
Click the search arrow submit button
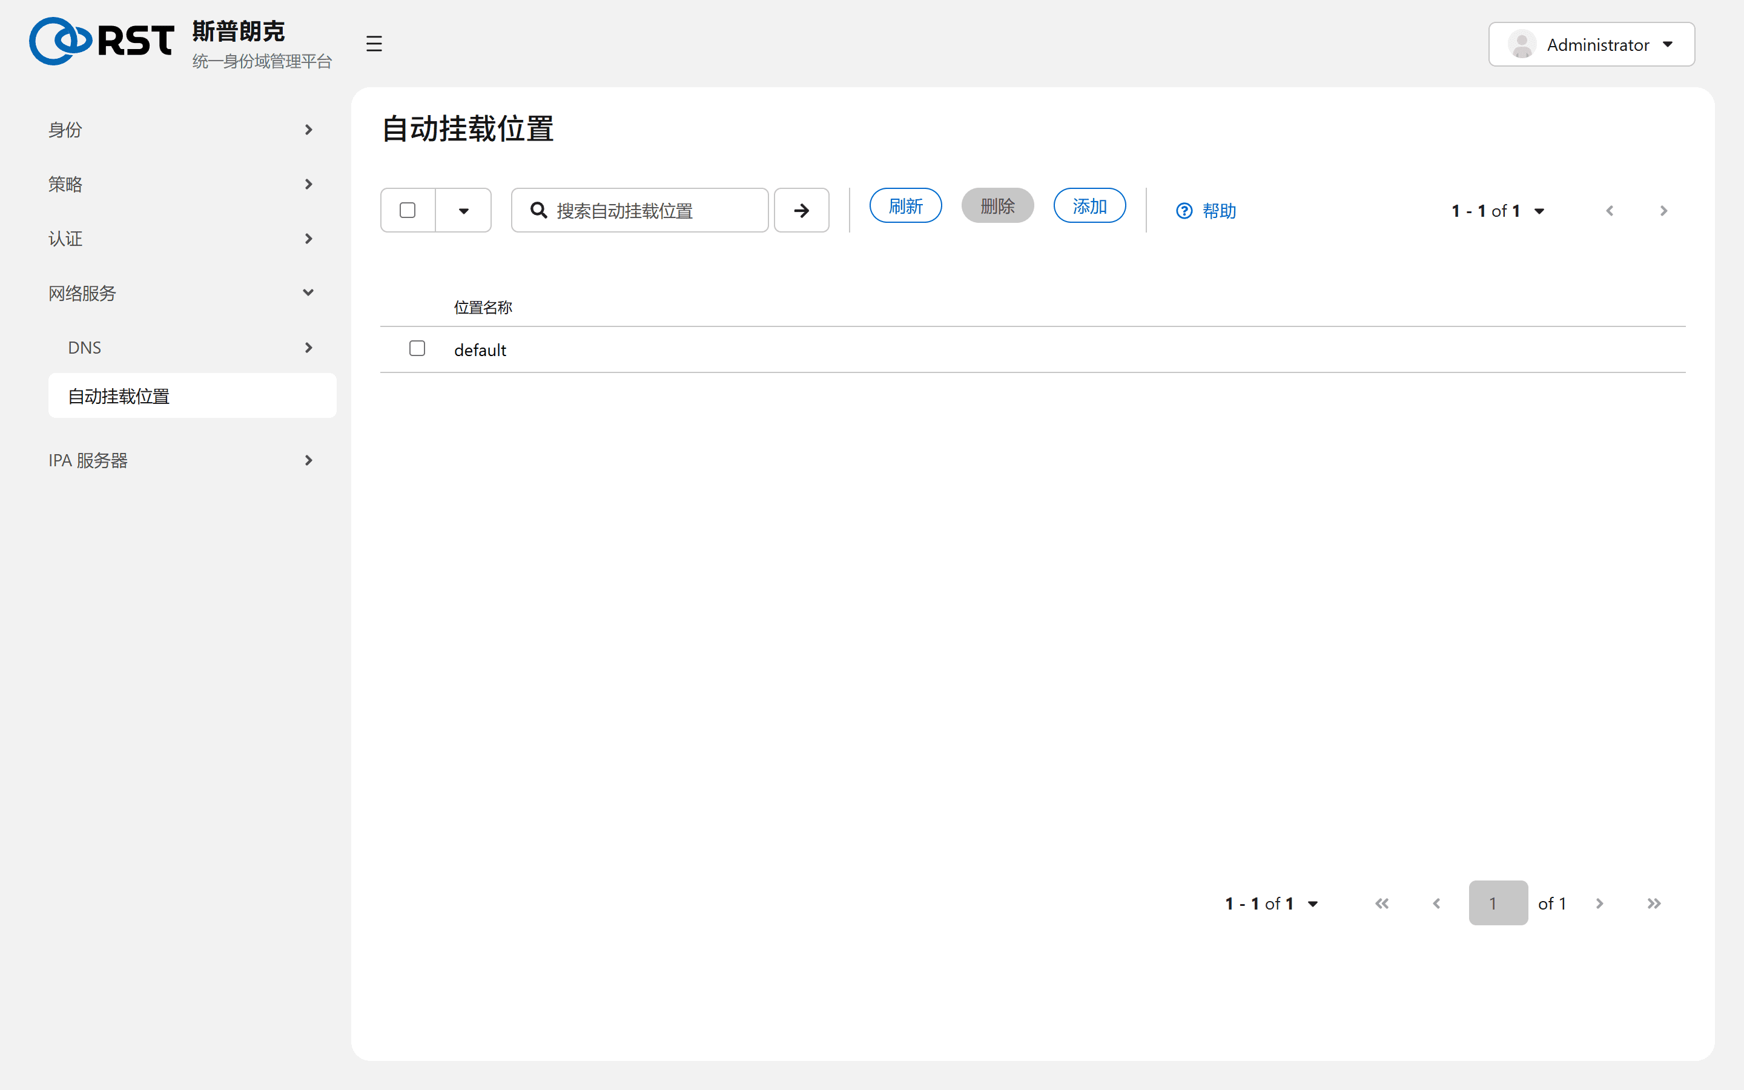coord(801,211)
